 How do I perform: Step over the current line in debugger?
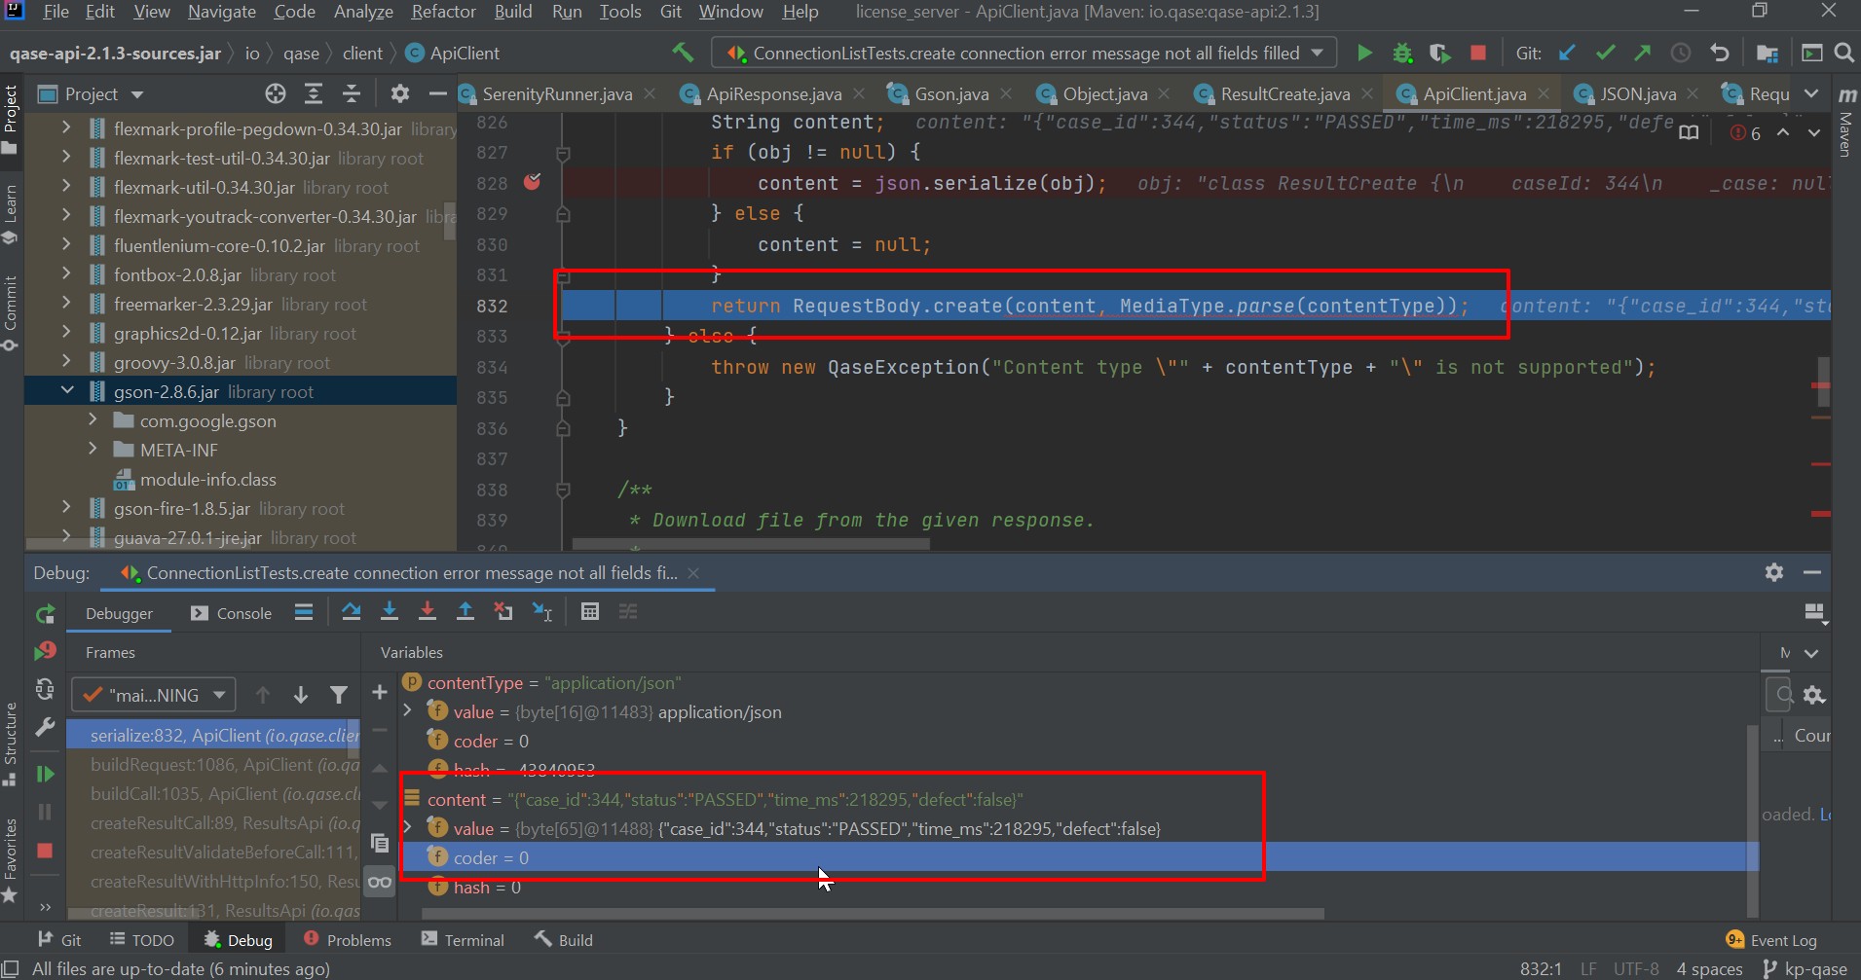tap(352, 611)
